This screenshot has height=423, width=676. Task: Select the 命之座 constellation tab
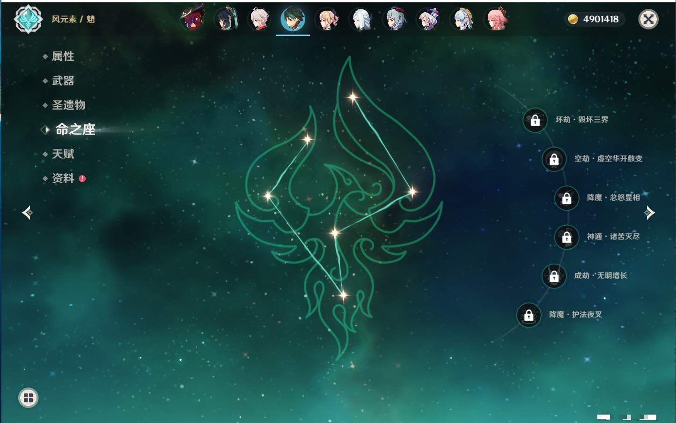75,129
